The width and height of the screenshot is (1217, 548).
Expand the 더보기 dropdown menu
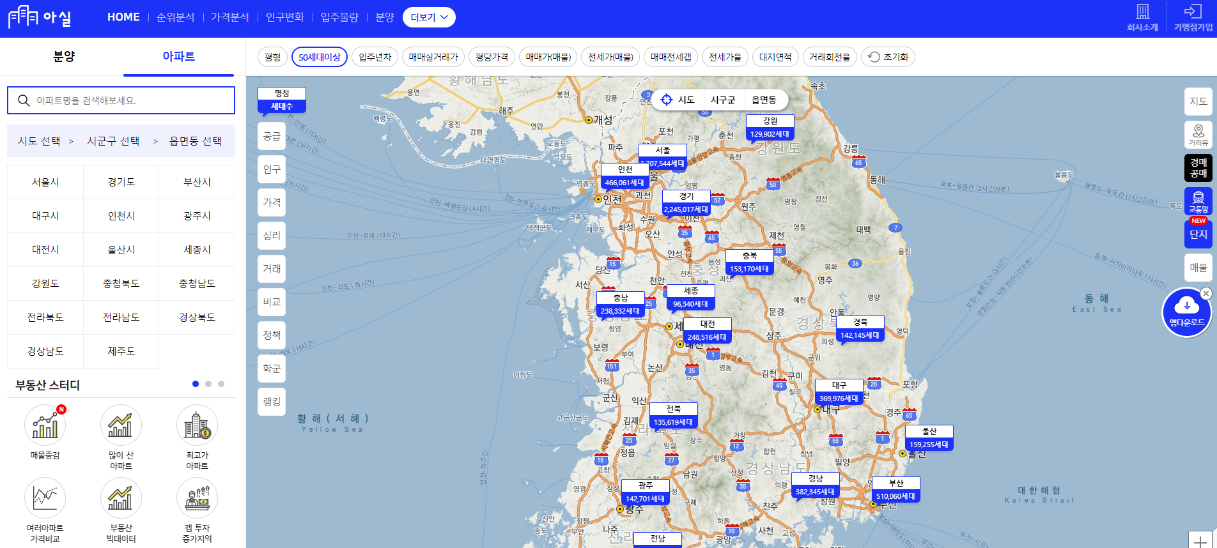pos(429,17)
